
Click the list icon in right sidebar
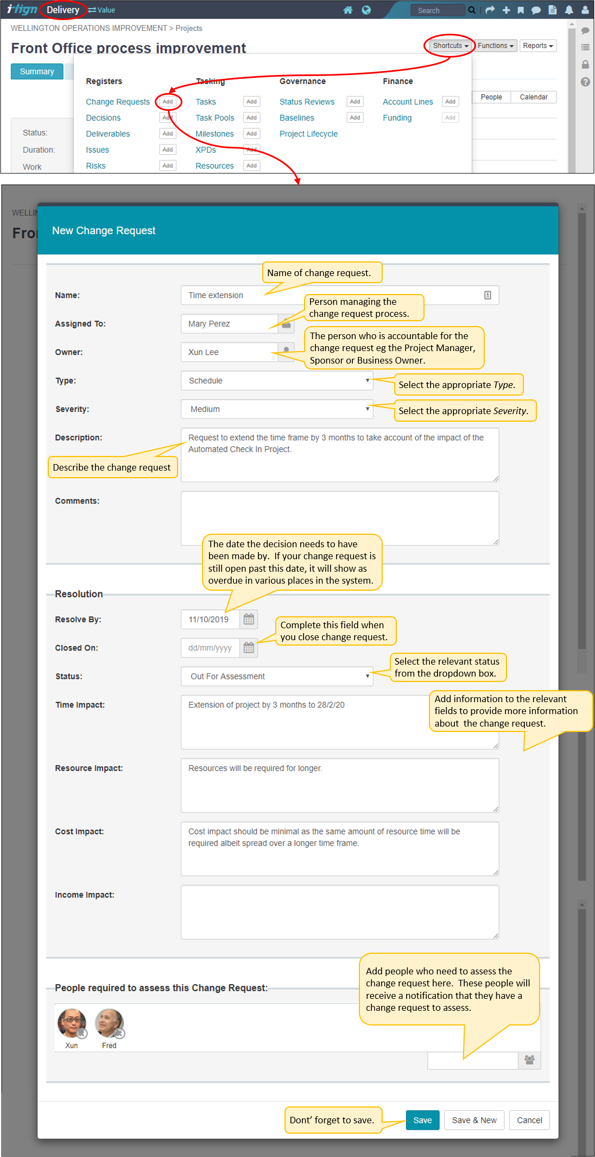585,47
